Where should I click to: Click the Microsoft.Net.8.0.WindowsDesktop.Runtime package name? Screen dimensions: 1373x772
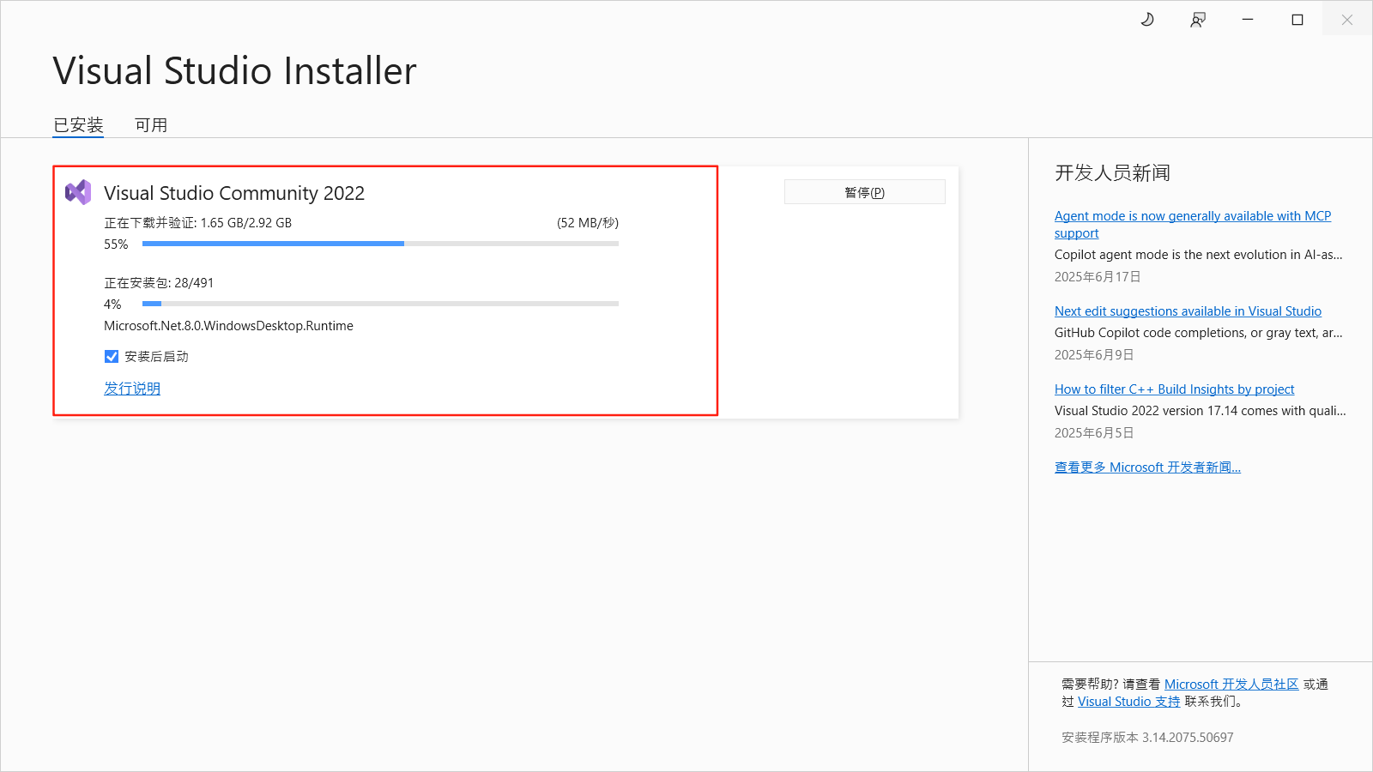tap(228, 325)
